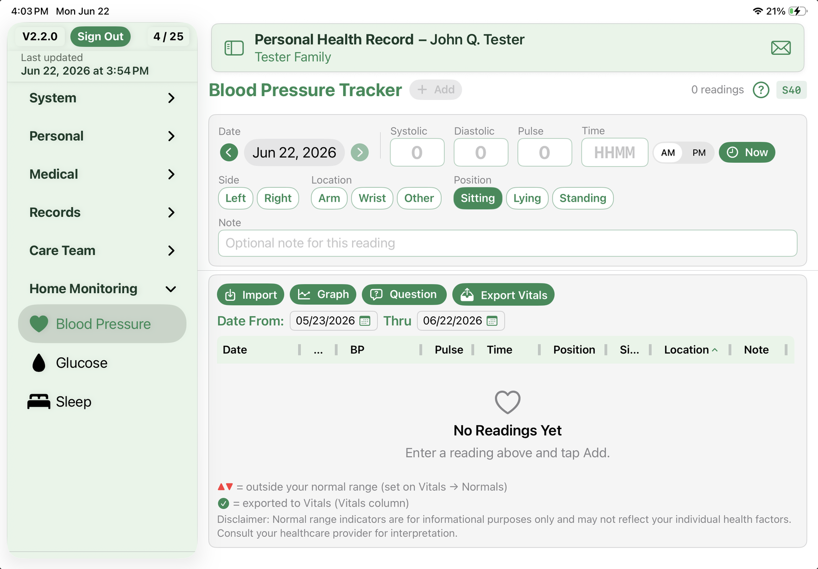This screenshot has width=818, height=569.
Task: Open Thru 06/22/2026 date picker
Action: [x=461, y=321]
